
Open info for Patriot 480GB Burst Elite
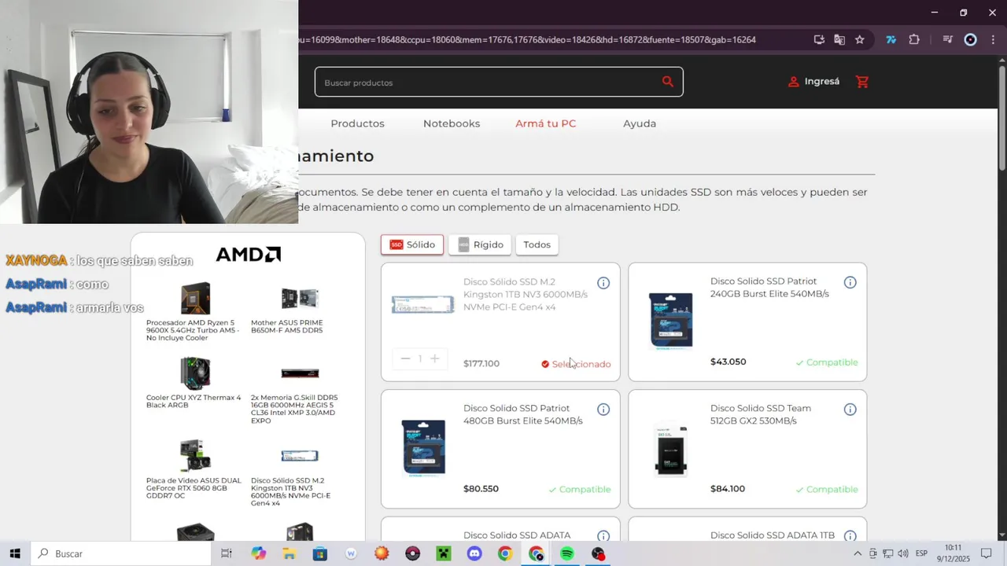pyautogui.click(x=603, y=410)
